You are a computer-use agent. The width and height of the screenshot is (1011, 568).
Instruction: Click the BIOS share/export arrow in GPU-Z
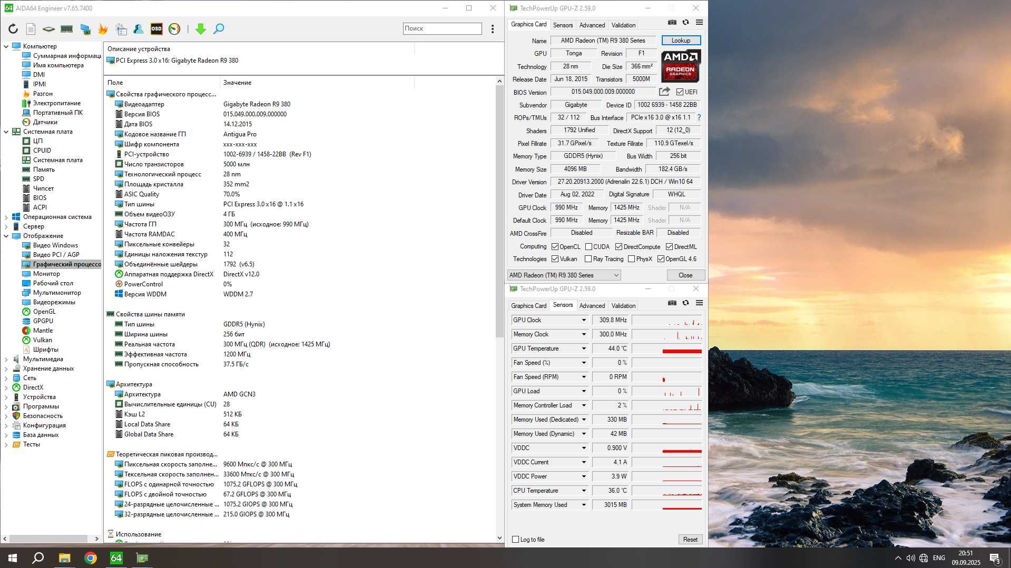(x=664, y=92)
